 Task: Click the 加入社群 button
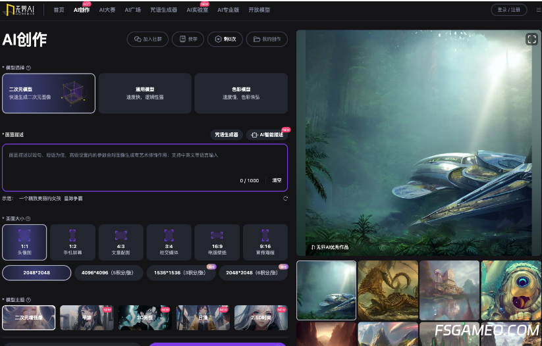click(x=148, y=39)
